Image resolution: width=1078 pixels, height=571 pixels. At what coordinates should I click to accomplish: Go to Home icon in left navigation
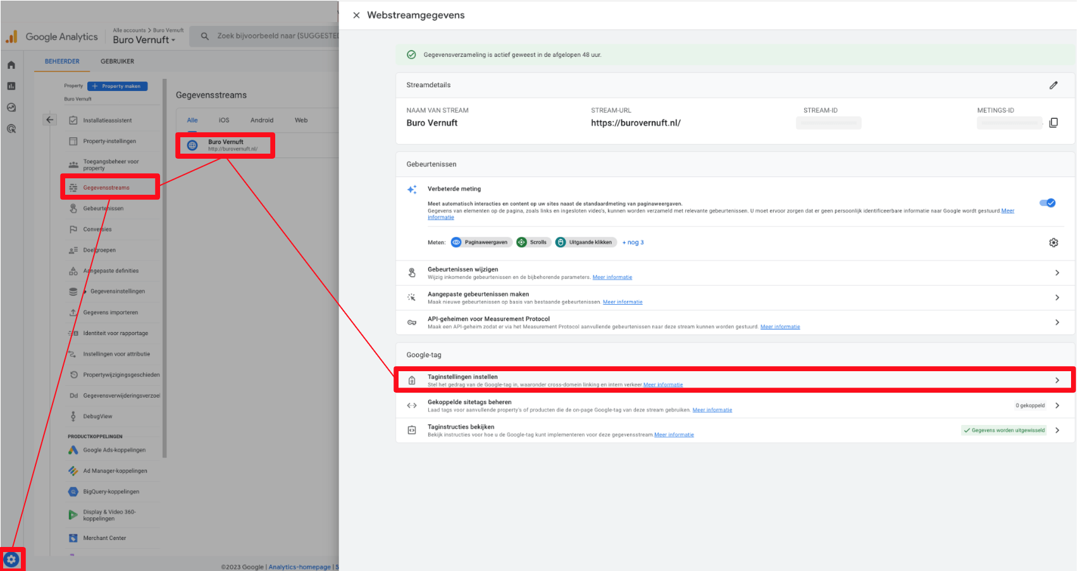(11, 65)
